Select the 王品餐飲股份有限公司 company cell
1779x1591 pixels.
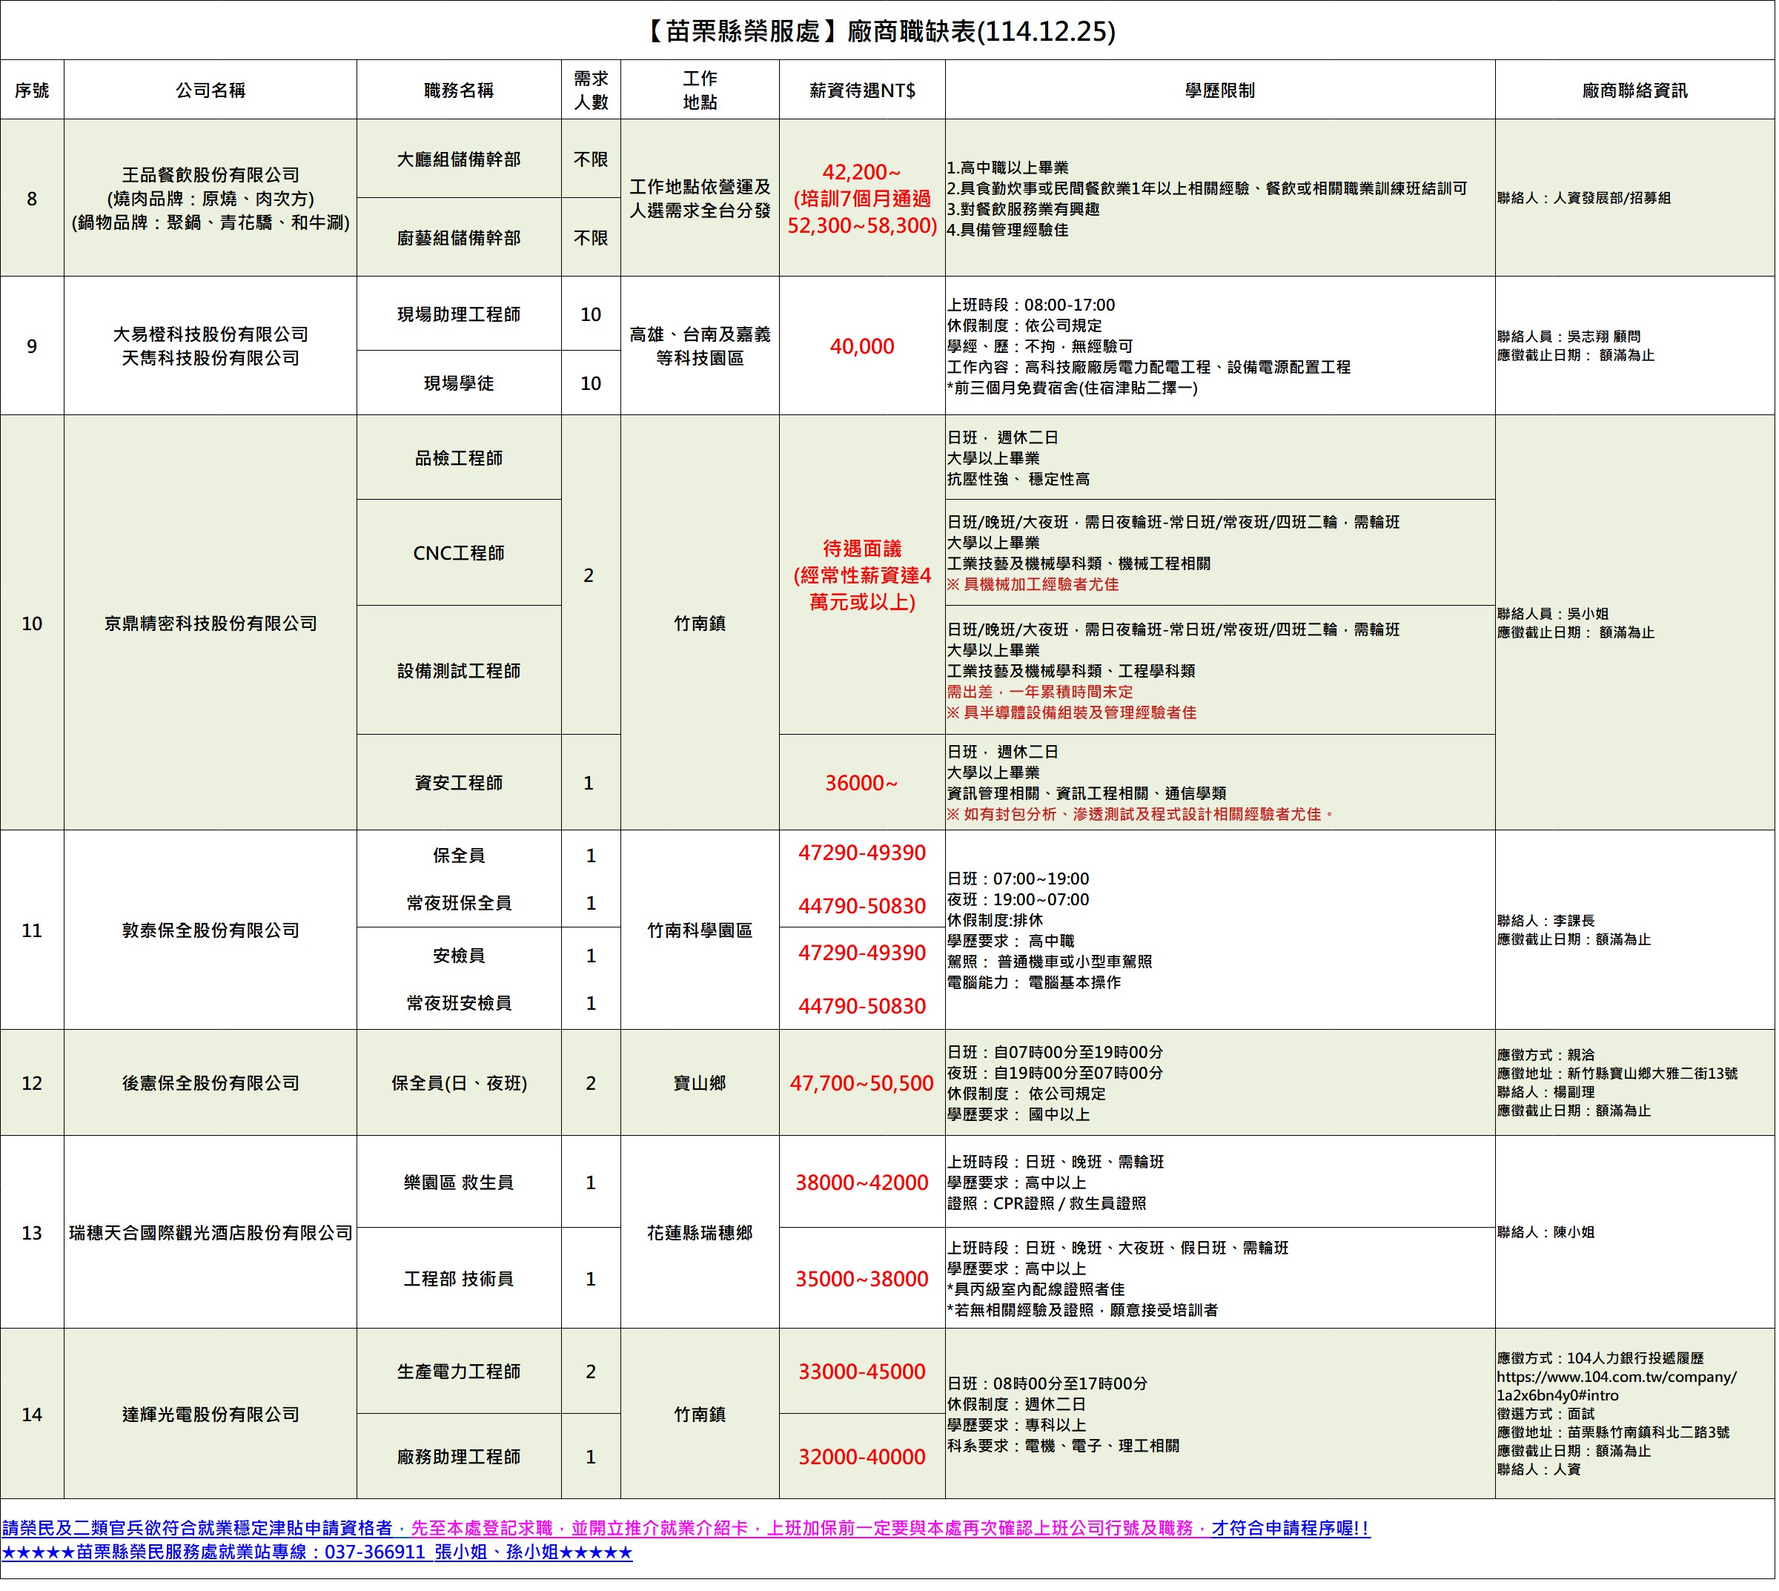point(210,176)
